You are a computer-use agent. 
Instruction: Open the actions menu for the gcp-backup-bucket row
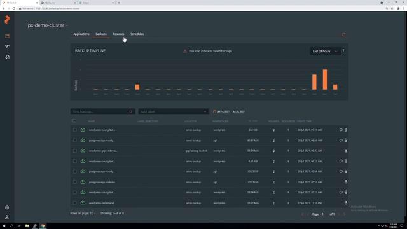tap(346, 151)
